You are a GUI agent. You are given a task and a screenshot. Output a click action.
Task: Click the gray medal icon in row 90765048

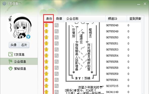pyautogui.click(x=57, y=25)
